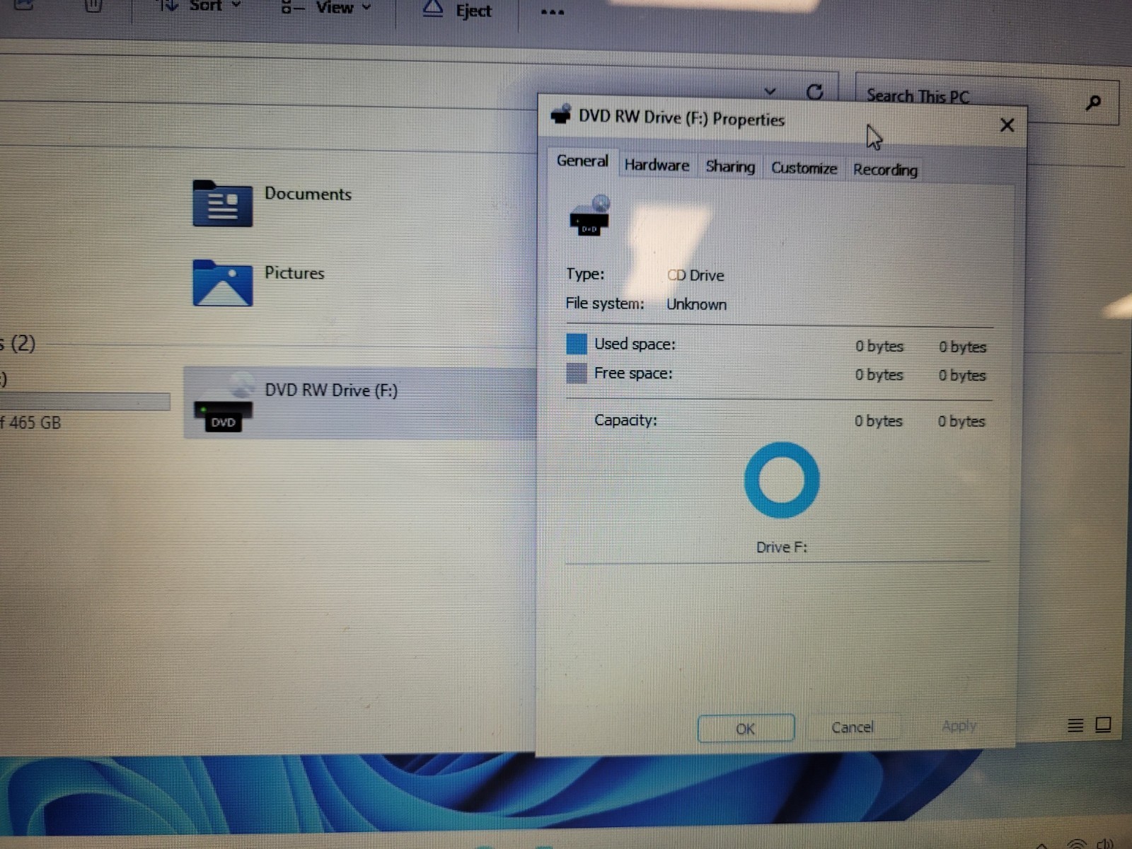The height and width of the screenshot is (849, 1132).
Task: Click the Eject button in the toolbar
Action: (x=457, y=11)
